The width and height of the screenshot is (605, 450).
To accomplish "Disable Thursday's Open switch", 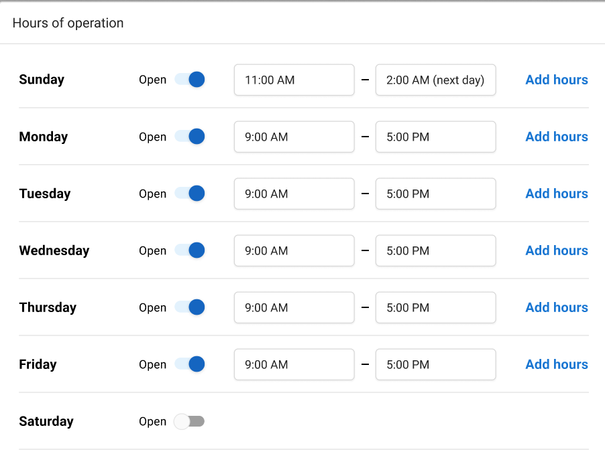I will coord(188,307).
